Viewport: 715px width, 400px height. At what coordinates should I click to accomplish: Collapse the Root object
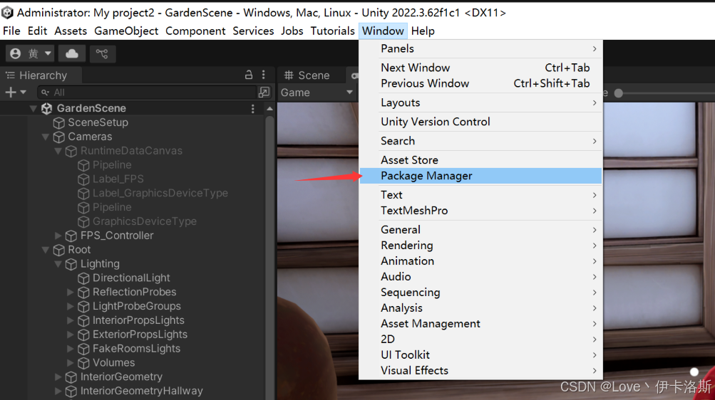point(46,249)
